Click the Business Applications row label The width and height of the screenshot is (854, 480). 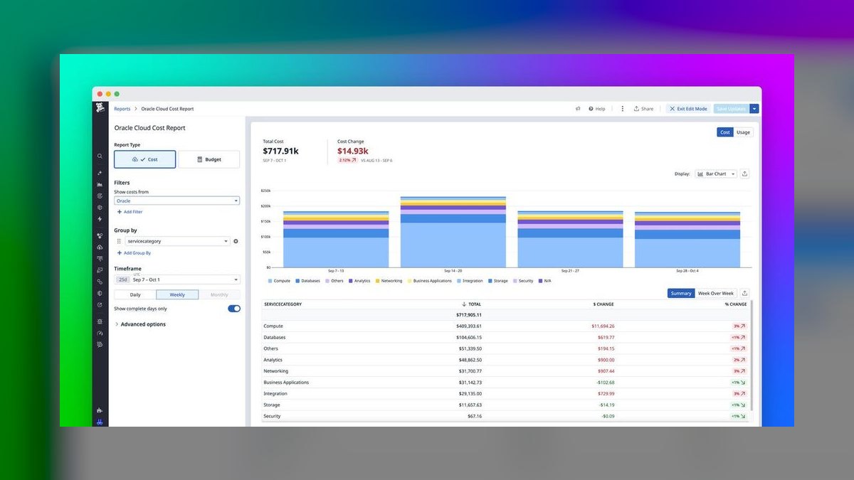coord(286,383)
